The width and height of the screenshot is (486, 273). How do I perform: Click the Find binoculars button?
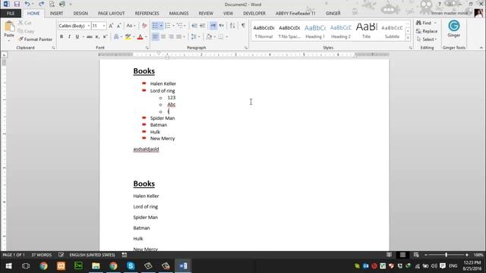[424, 23]
